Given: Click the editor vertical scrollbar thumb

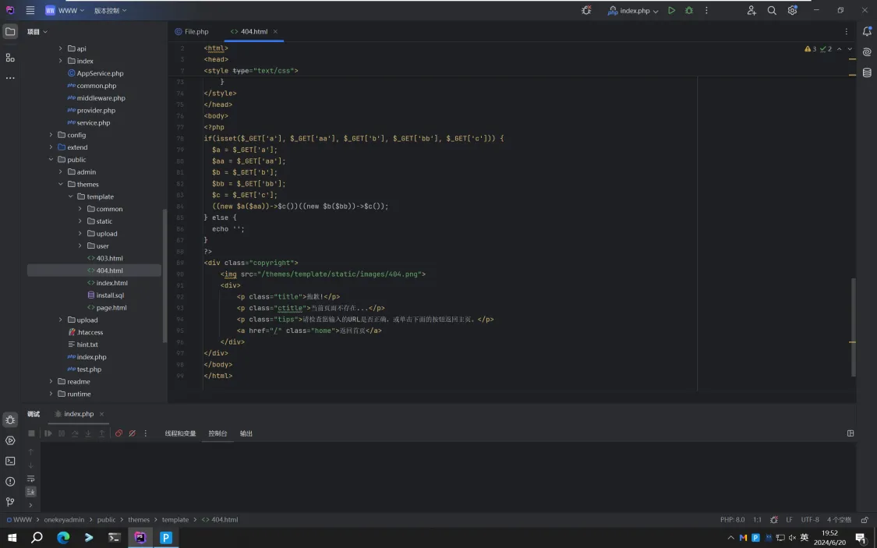Looking at the screenshot, I should (x=854, y=327).
